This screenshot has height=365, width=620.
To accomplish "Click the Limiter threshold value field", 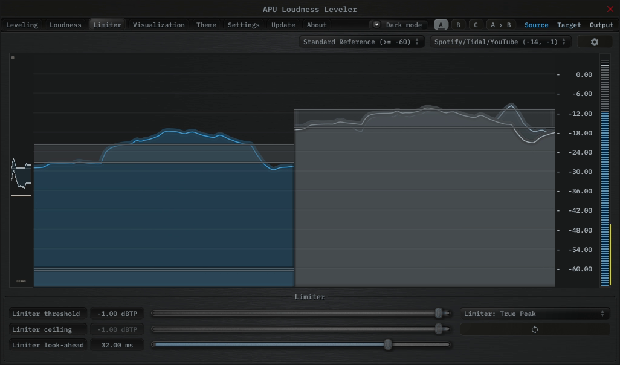I will (x=117, y=314).
